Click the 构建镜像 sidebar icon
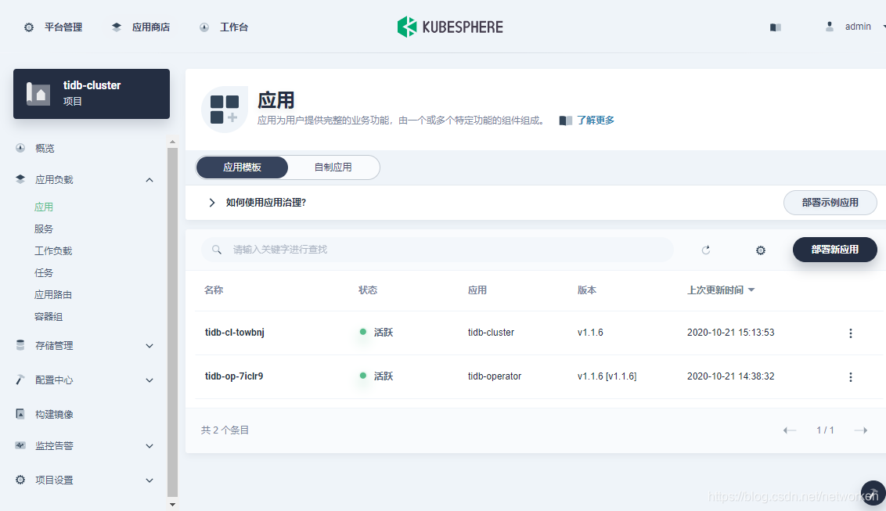This screenshot has width=886, height=511. point(20,414)
